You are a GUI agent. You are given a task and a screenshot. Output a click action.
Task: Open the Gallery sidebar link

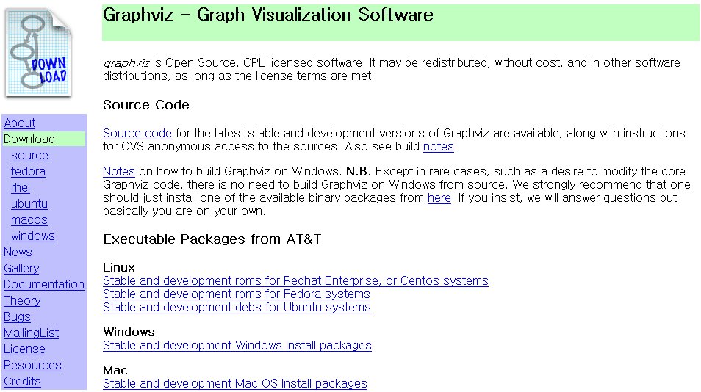[x=21, y=269]
